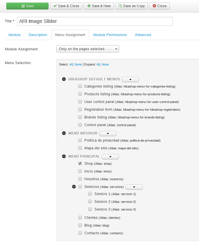
Task: Open the Hikashop Default Menus selection dropdown
Action: 130,80
